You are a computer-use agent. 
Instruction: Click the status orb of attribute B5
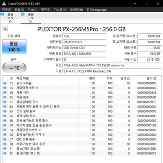[x=5, y=111]
